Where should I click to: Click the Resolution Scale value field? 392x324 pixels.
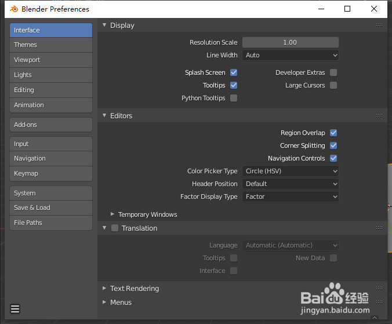(x=291, y=42)
